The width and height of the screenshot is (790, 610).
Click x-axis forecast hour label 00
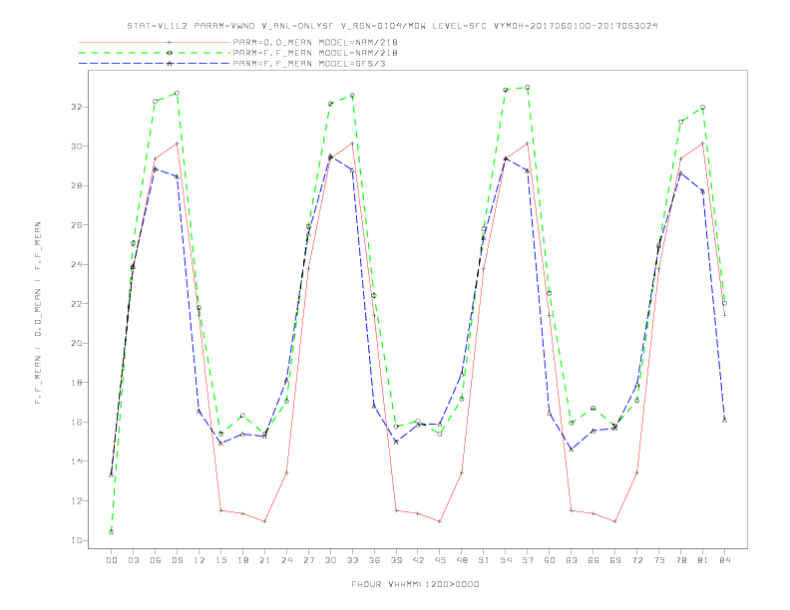coord(112,560)
